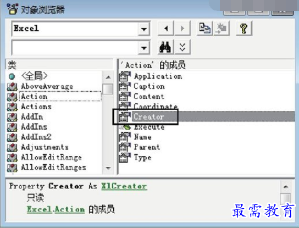Search using the binoculars icon
The height and width of the screenshot is (228, 299).
tap(165, 47)
